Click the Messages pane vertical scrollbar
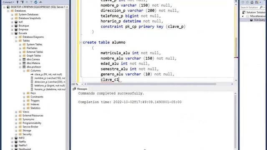This screenshot has width=267, height=150. pyautogui.click(x=235, y=122)
